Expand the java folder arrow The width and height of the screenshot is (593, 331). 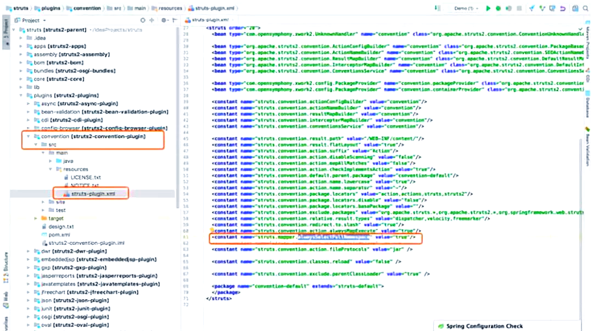[x=51, y=161]
